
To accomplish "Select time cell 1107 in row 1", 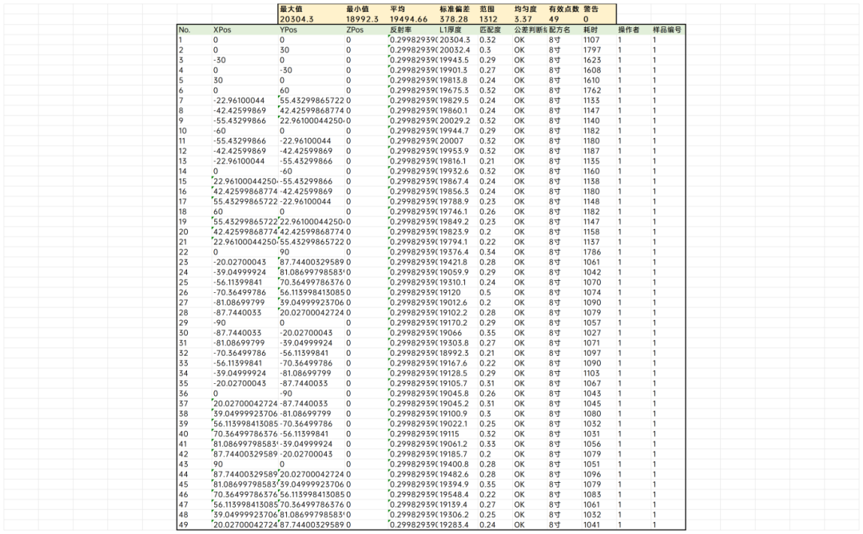I will 599,40.
